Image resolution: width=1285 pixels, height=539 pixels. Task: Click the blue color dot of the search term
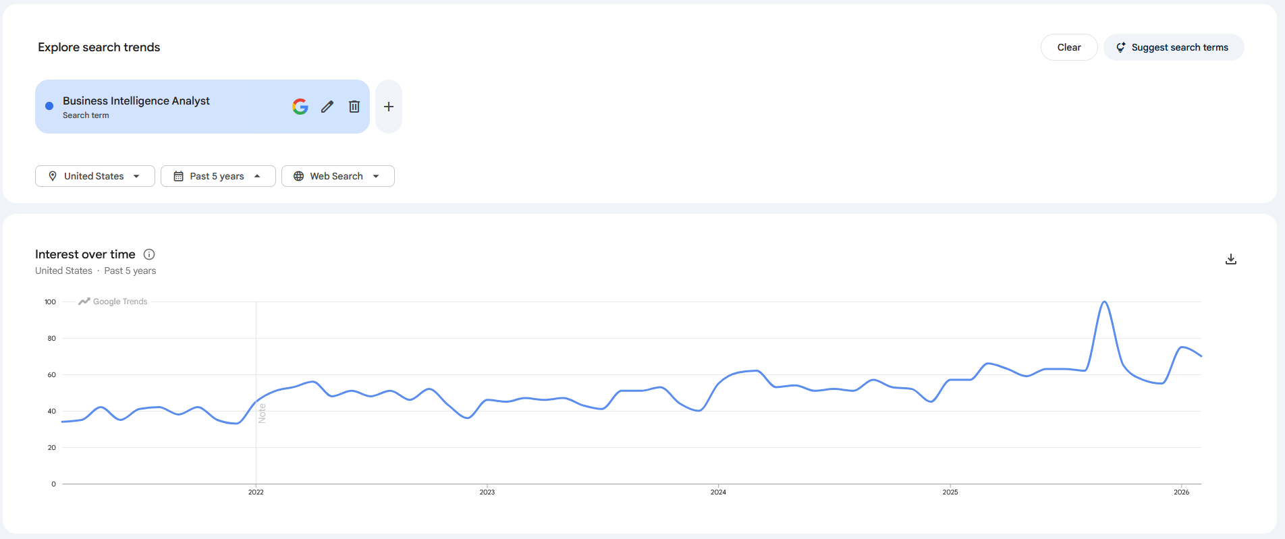coord(49,106)
